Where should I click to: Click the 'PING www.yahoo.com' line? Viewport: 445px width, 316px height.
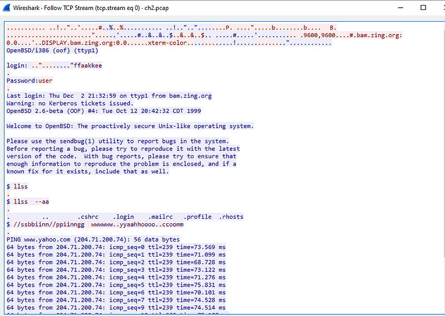pyautogui.click(x=93, y=239)
